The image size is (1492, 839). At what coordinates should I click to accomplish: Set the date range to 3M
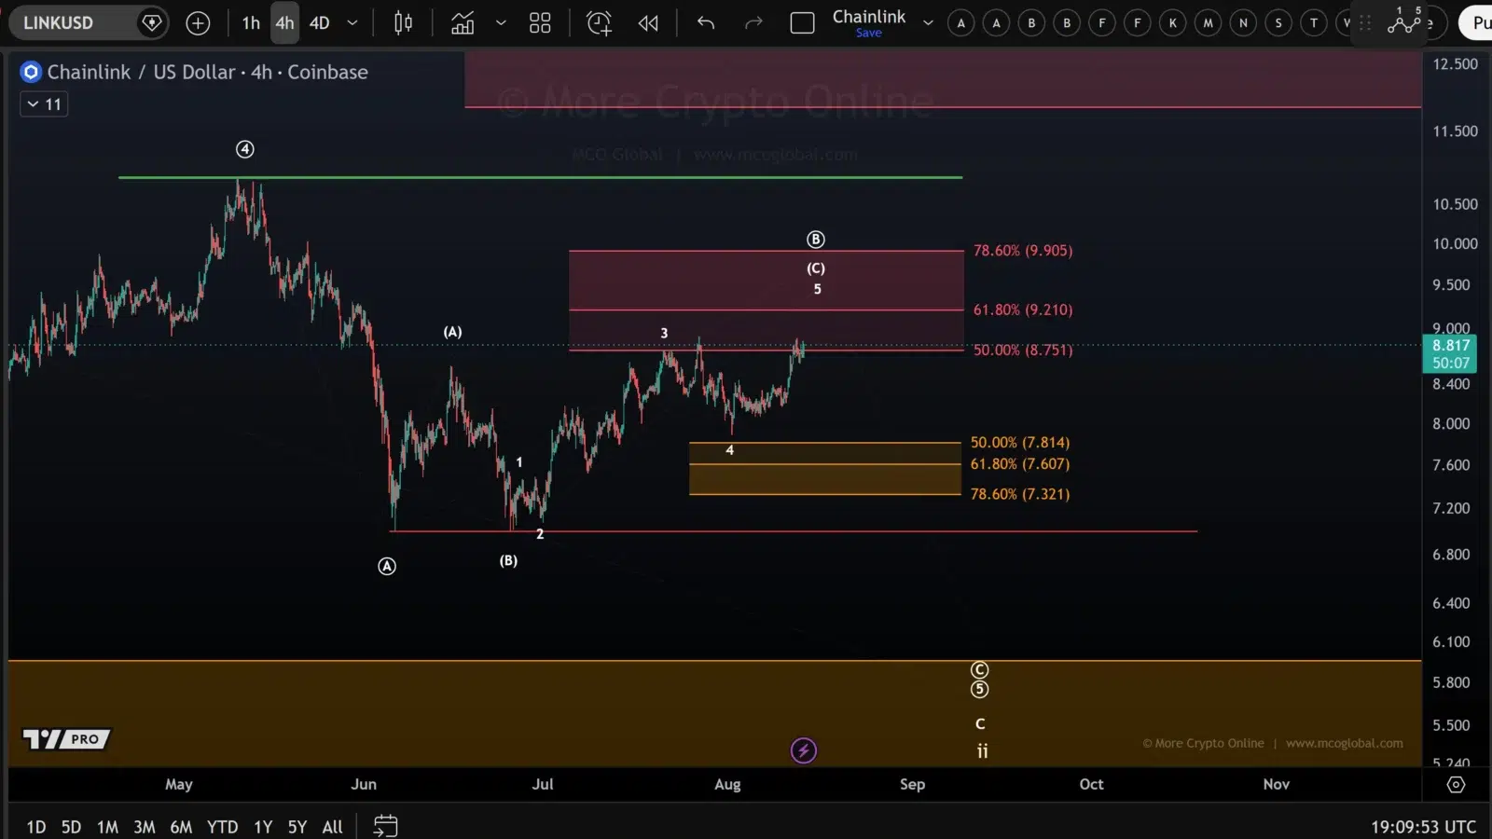144,827
